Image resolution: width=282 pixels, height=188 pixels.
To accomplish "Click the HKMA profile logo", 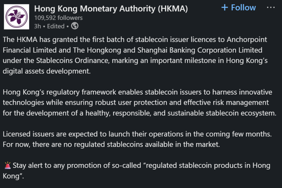I will [x=17, y=17].
